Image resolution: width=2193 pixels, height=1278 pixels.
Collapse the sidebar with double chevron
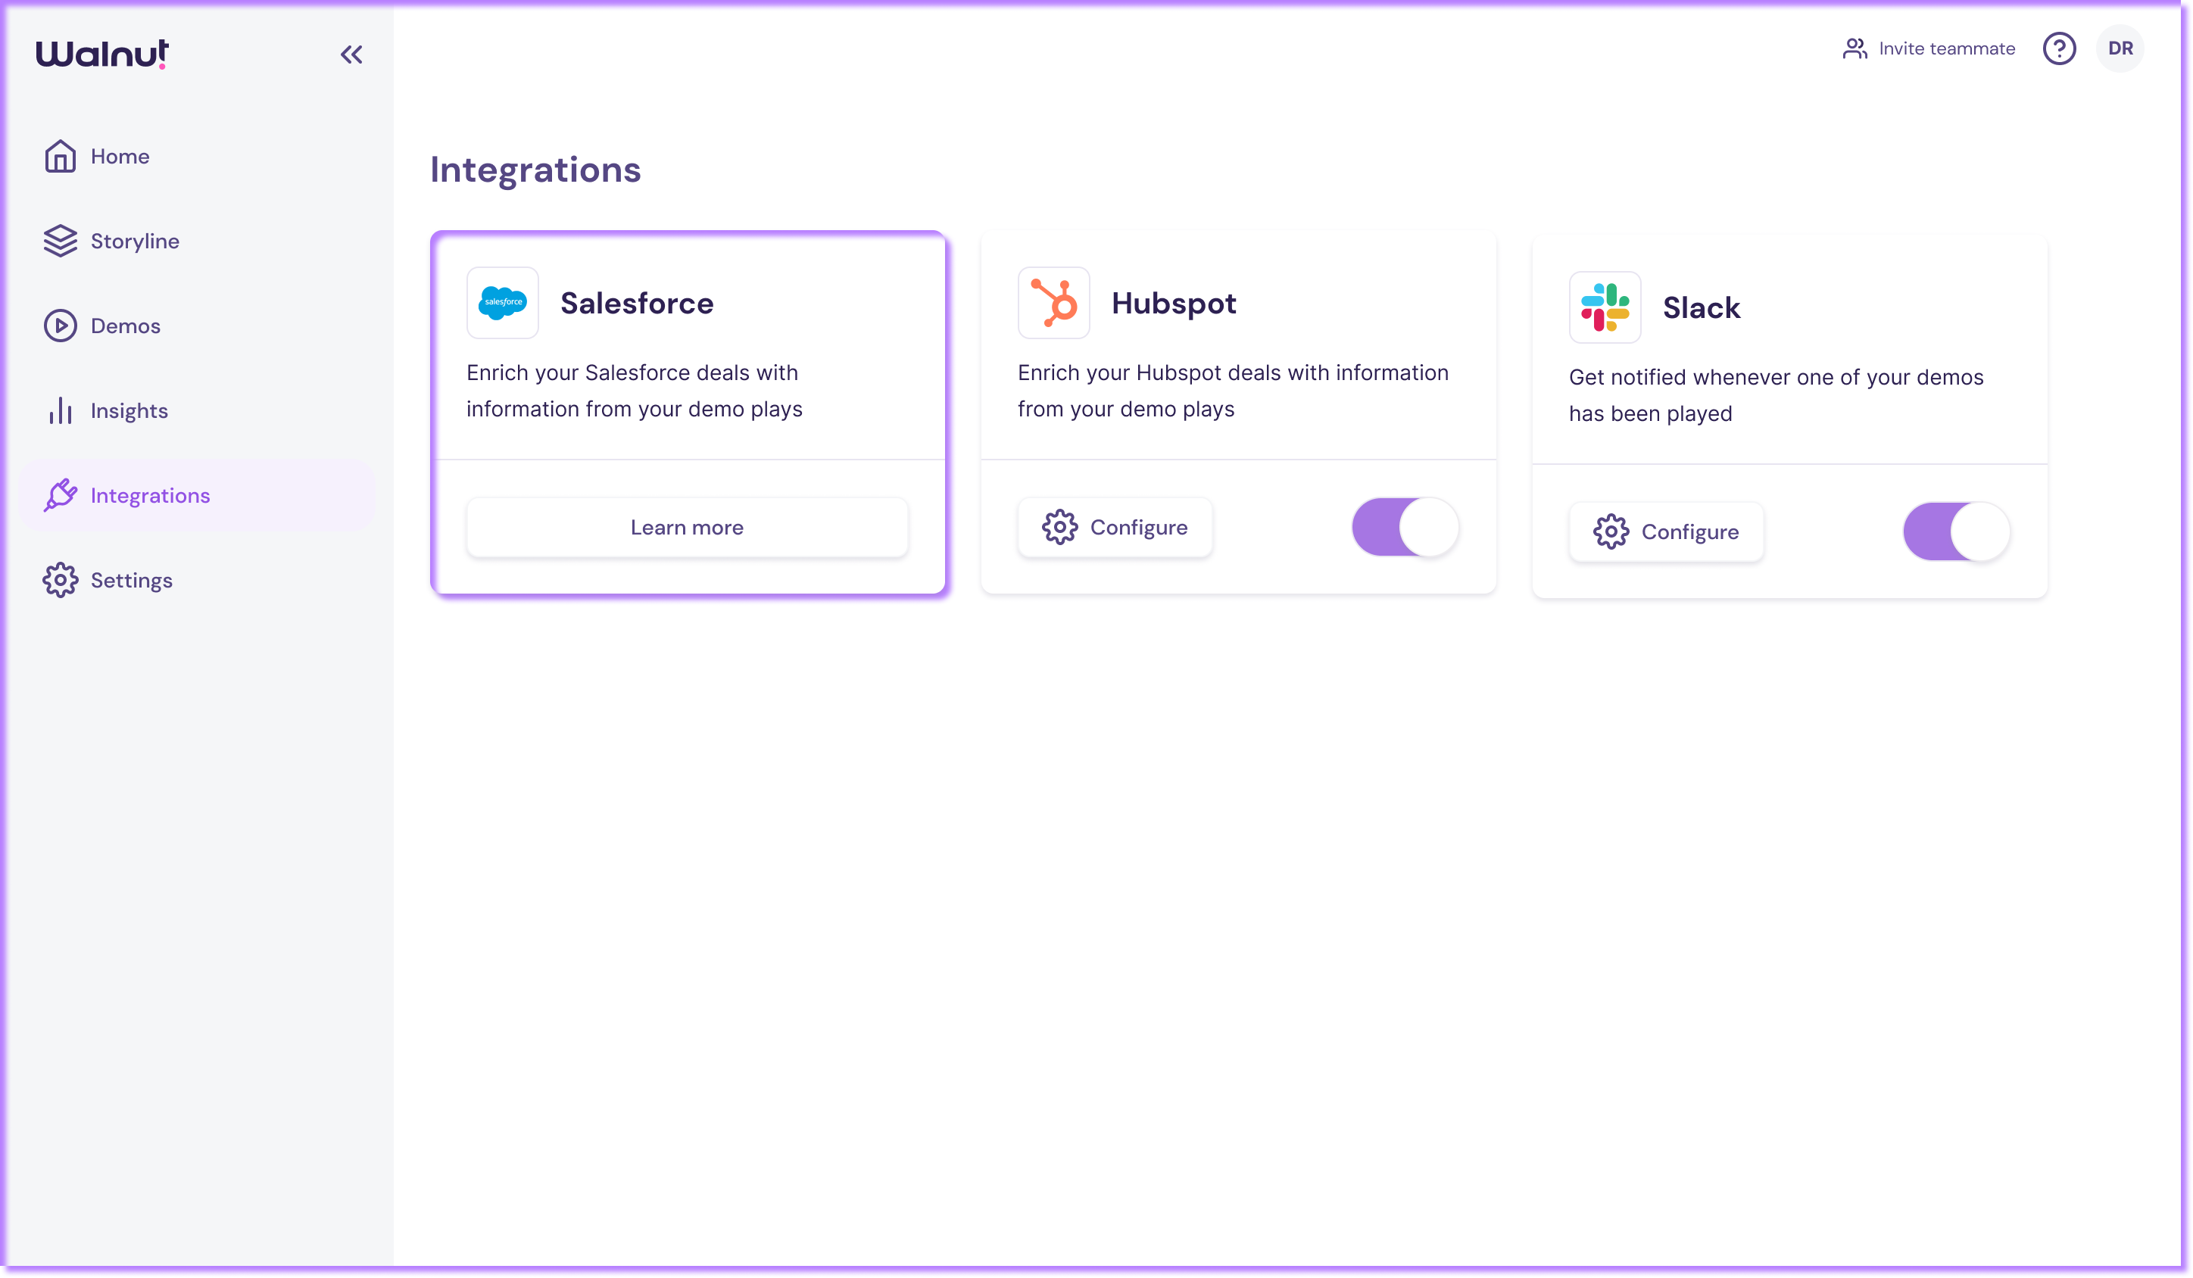click(x=351, y=55)
